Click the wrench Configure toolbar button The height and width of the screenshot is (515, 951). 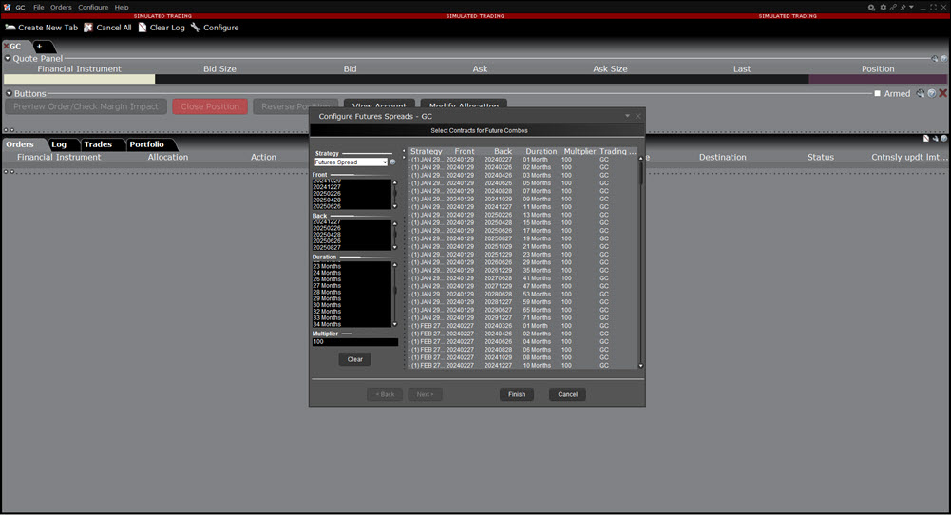(215, 28)
